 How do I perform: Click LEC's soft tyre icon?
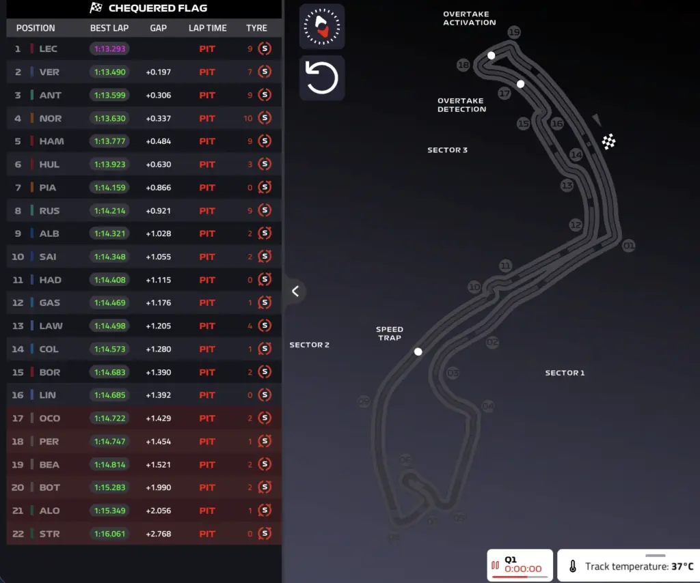click(265, 48)
